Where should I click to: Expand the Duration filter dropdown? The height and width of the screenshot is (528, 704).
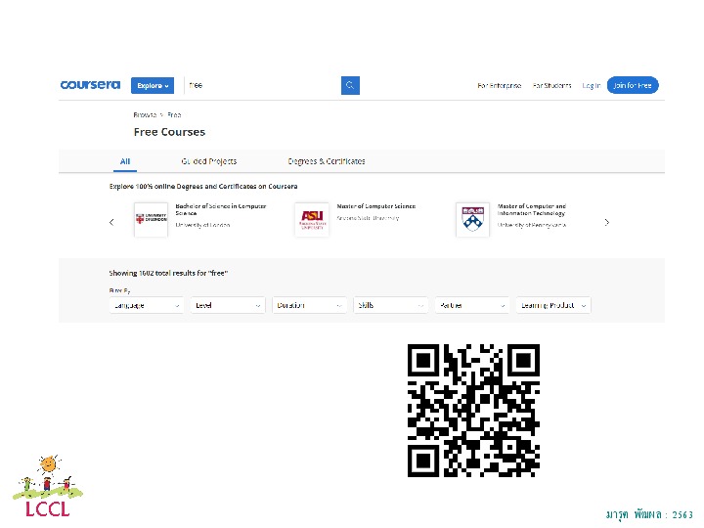click(x=309, y=305)
